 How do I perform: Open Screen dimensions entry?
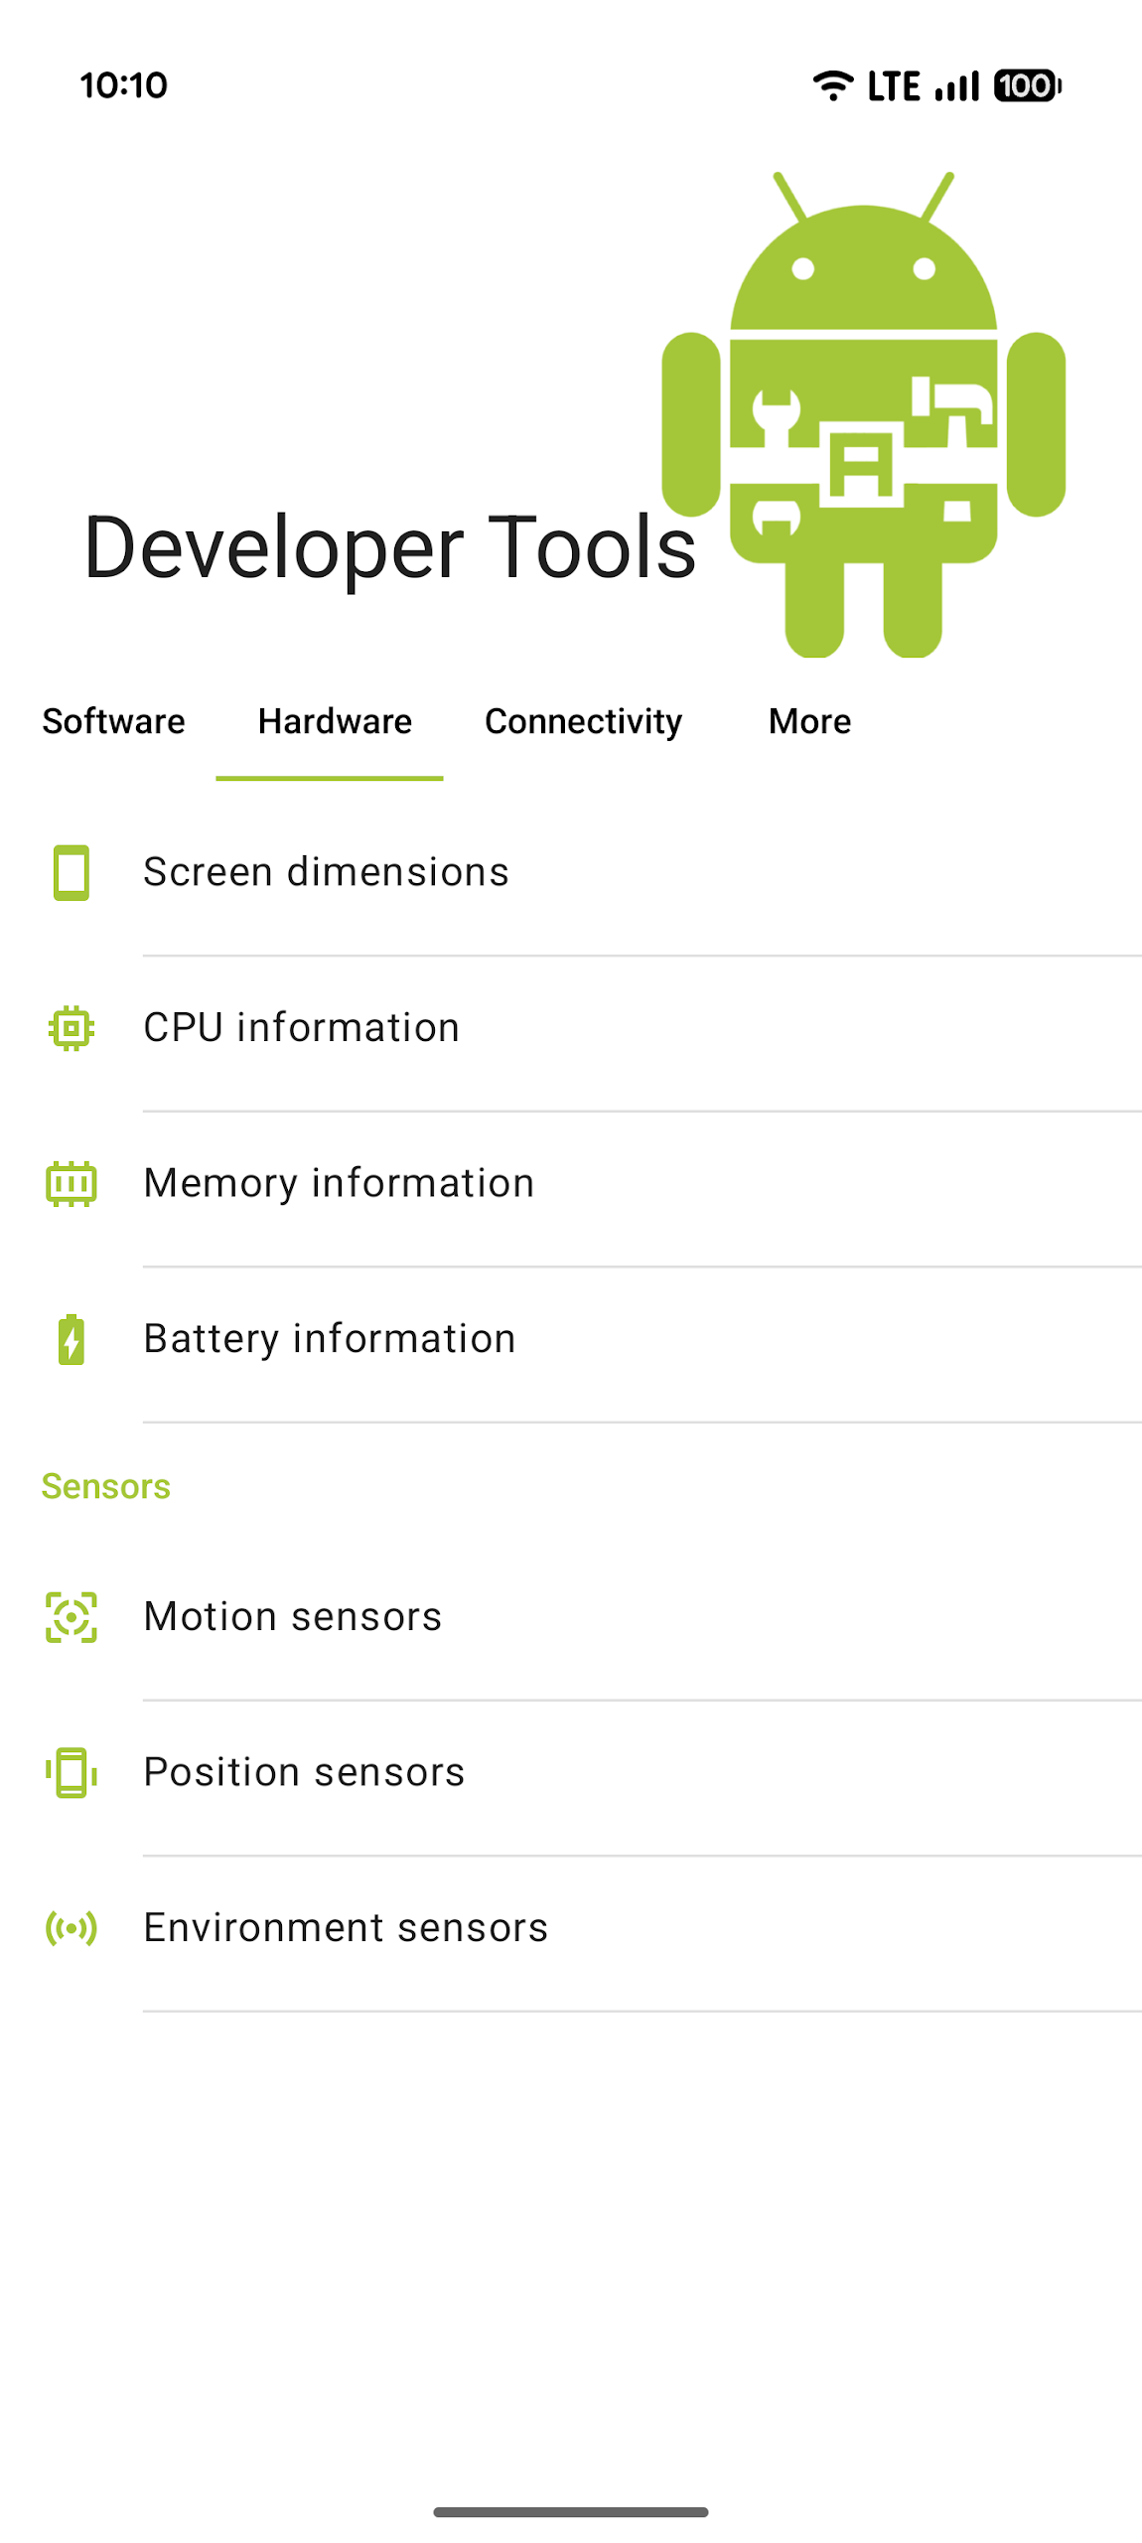point(326,872)
